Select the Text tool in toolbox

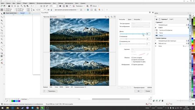coord(2,43)
